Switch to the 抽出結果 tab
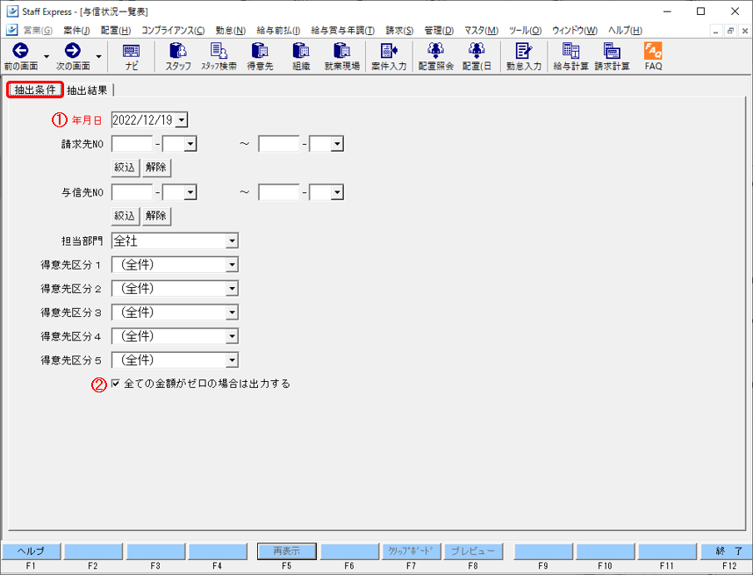753x575 pixels. (87, 90)
